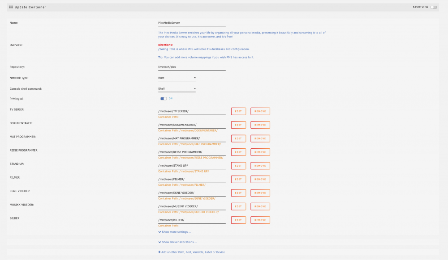Click the Update Container title
The image size is (448, 260).
coord(30,7)
